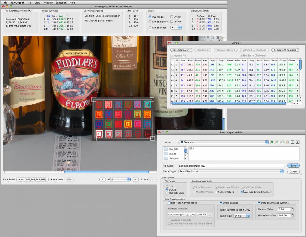Open the Apple menu
Viewport: 306px width, 237px height.
click(x=5, y=2)
